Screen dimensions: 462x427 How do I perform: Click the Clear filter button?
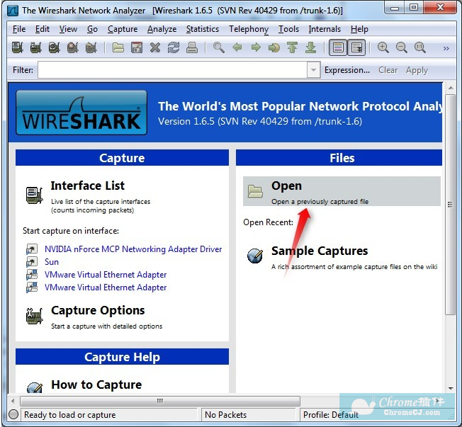(x=388, y=70)
